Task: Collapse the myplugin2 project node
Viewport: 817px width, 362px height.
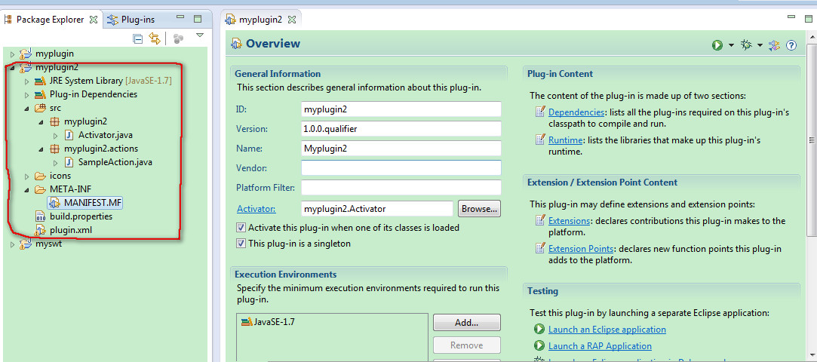Action: tap(12, 67)
